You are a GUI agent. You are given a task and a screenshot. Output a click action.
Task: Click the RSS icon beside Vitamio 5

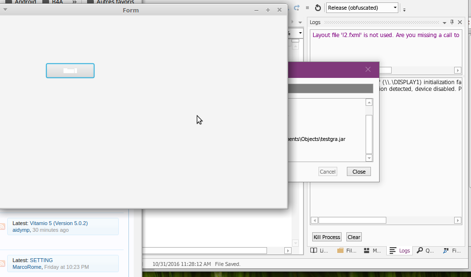click(2, 227)
